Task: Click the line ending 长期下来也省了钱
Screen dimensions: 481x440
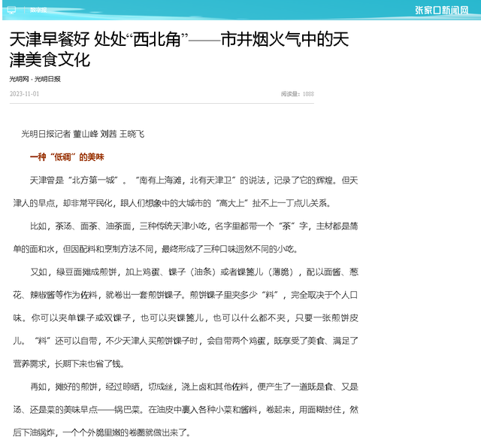Action: click(x=69, y=364)
